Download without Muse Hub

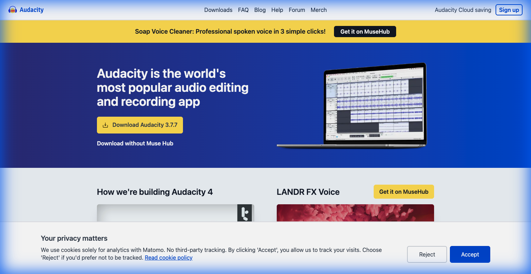(x=135, y=143)
